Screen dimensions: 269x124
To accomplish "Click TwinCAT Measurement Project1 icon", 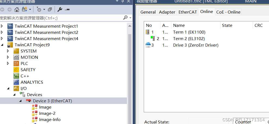I will (x=10, y=26).
